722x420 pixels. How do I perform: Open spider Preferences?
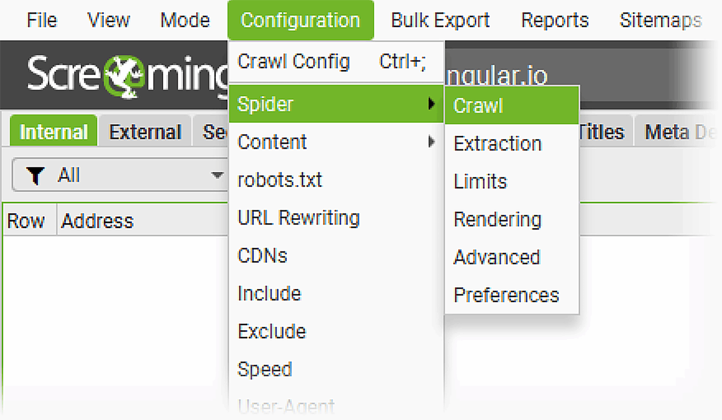[506, 295]
